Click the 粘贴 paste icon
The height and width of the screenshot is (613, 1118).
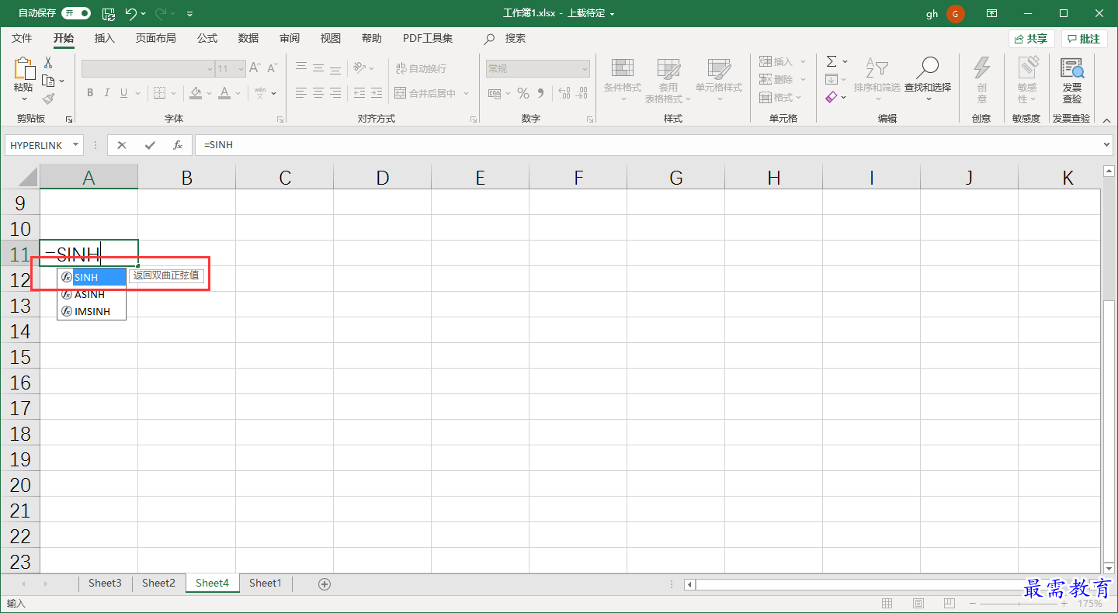click(24, 69)
